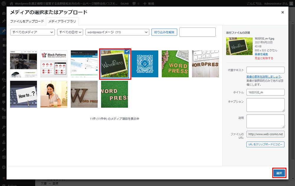Click the red 完全に削除する link
Screen dimensions: 295x186
click(x=264, y=58)
